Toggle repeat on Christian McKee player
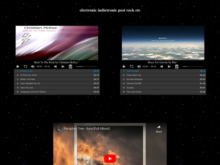220x165 pixels. click(25, 66)
